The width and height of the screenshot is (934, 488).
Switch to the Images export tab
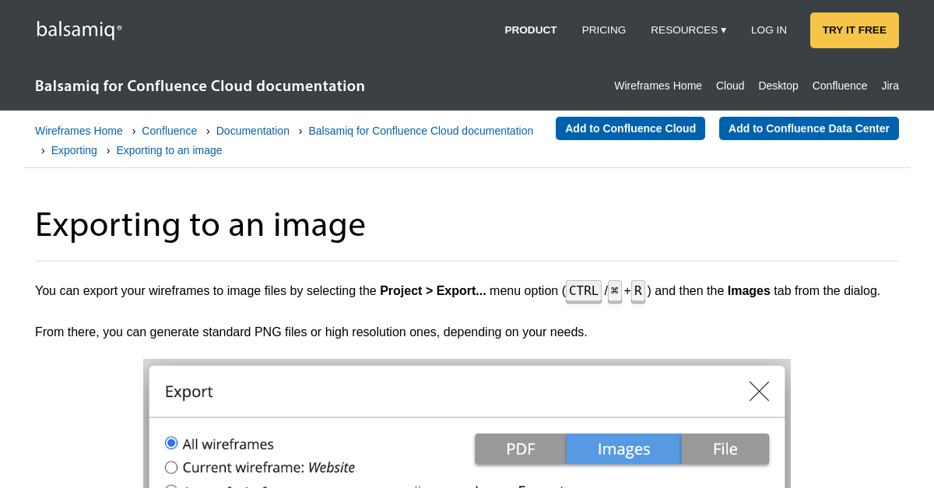click(623, 449)
